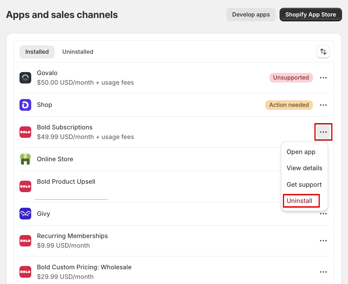This screenshot has width=348, height=284.
Task: Open more actions menu for Recurring Memberships
Action: [323, 241]
